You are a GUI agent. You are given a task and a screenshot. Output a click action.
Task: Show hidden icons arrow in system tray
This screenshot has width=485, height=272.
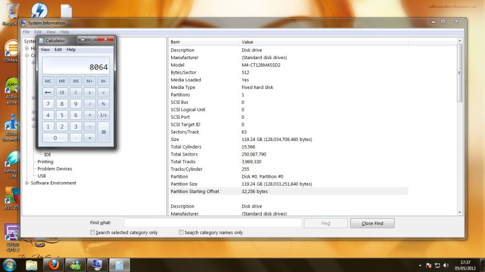pyautogui.click(x=420, y=265)
